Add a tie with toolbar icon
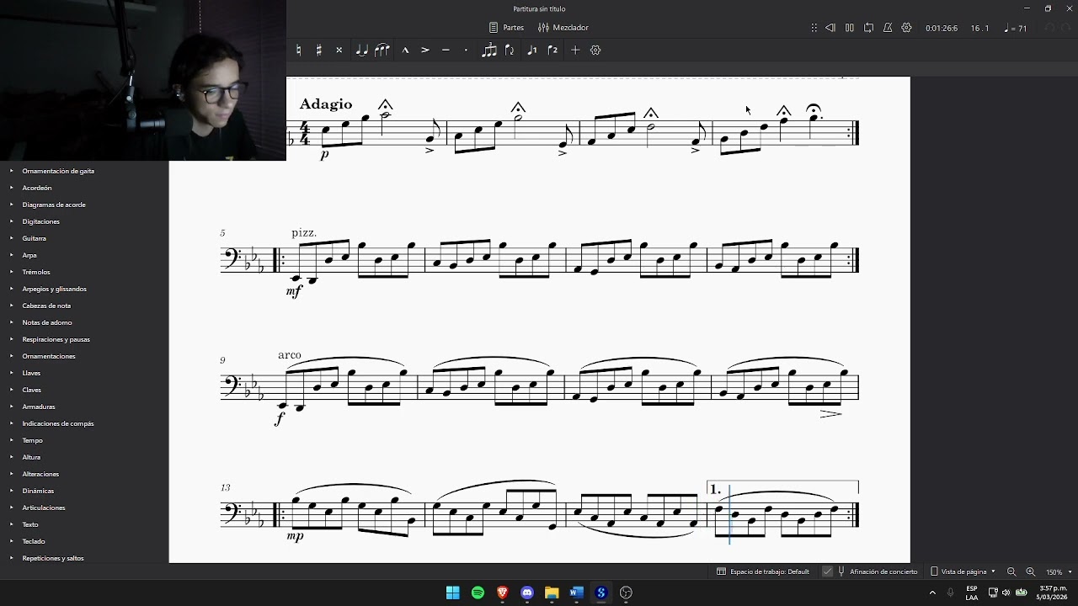The height and width of the screenshot is (606, 1078). coord(361,50)
